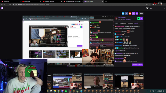This screenshot has width=166, height=93.
Task: Click the Twitch logo in page header
Action: click(2, 8)
